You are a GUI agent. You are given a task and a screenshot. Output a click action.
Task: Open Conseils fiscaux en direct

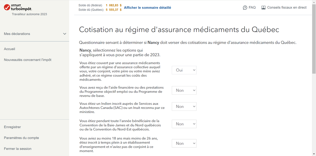coord(287,8)
